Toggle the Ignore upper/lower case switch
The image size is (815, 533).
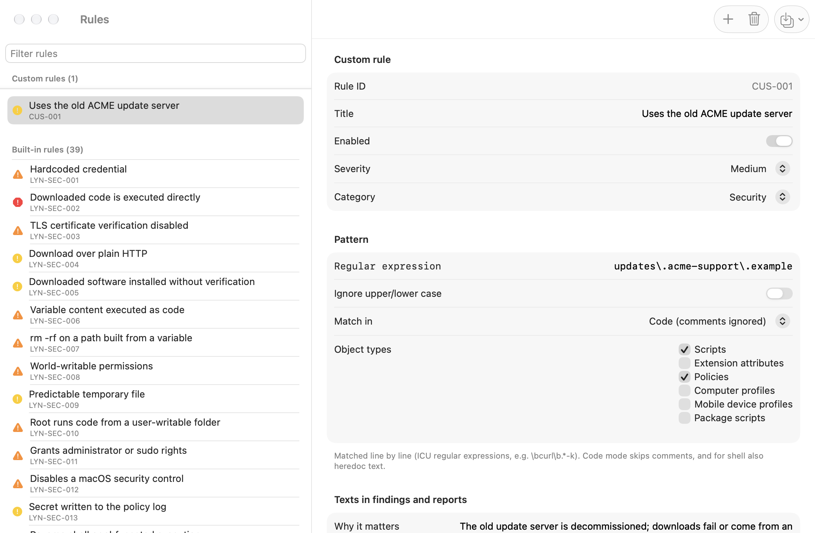(779, 294)
